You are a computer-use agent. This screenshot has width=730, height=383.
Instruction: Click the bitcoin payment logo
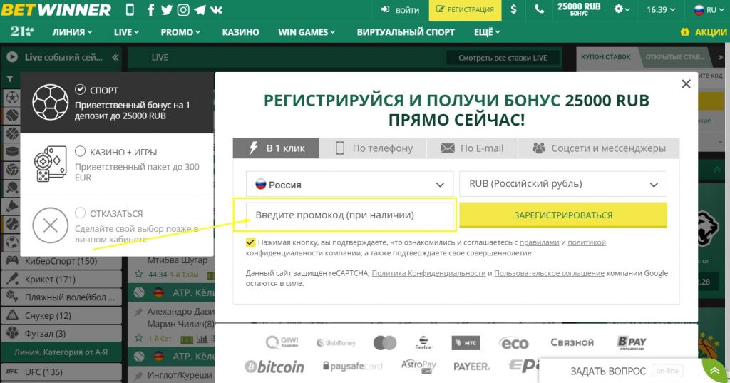tap(274, 367)
